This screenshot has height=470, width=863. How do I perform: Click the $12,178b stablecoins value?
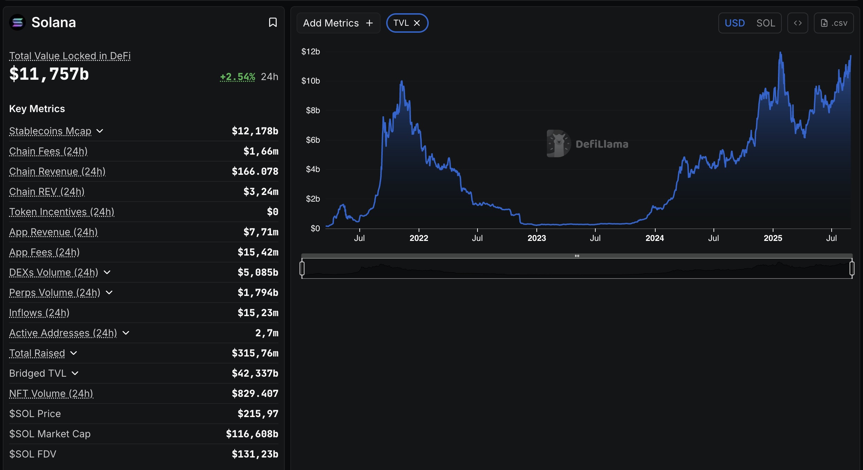coord(255,131)
